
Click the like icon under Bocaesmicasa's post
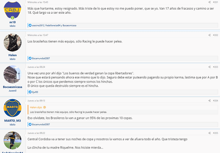pos(30,92)
